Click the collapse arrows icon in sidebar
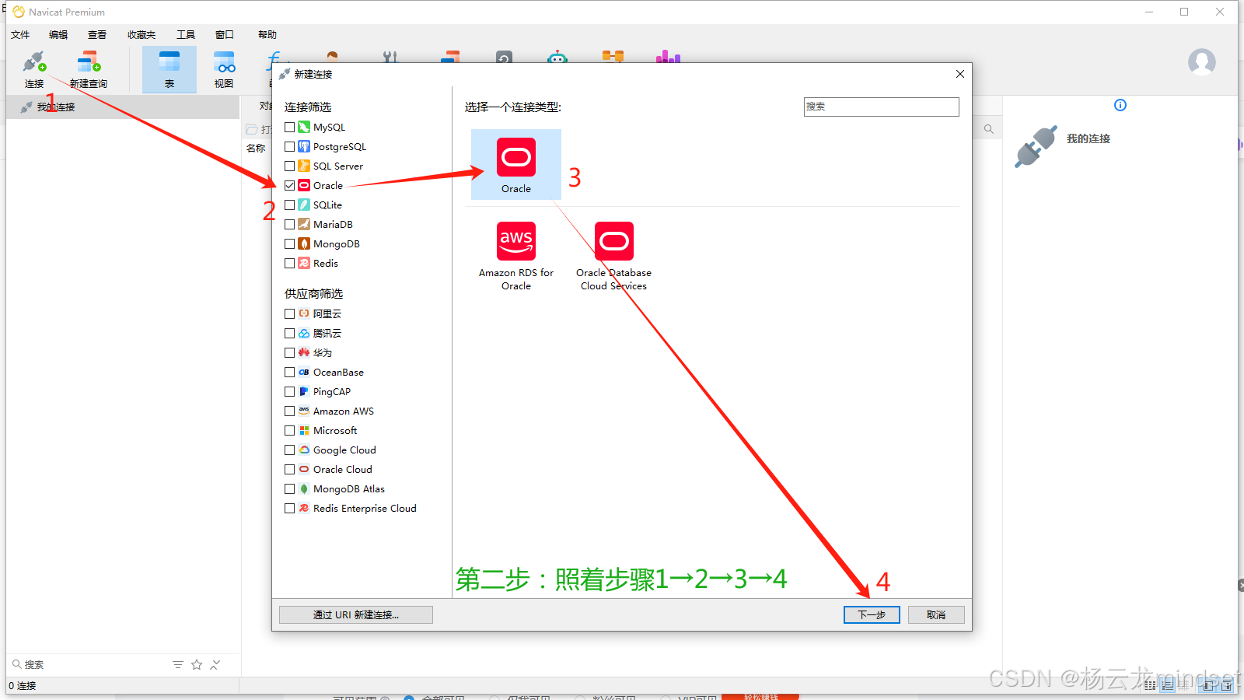 pos(215,664)
